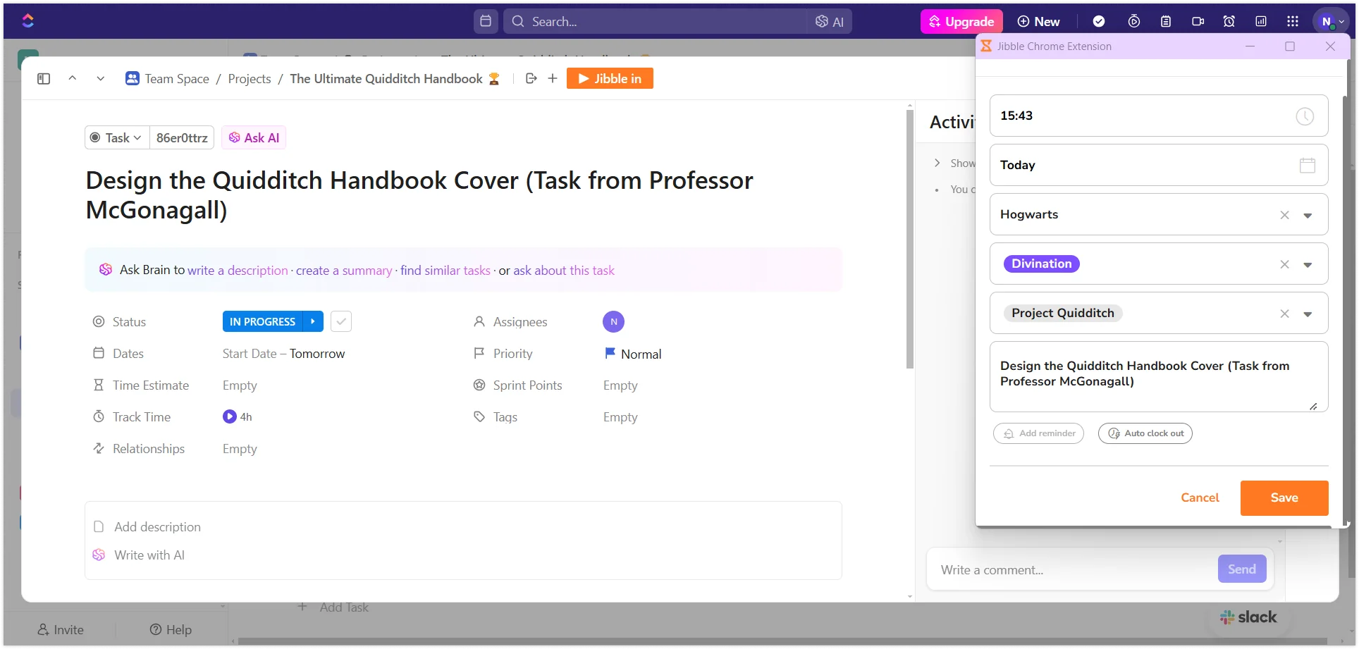
Task: Click the N assignee avatar
Action: click(x=614, y=321)
